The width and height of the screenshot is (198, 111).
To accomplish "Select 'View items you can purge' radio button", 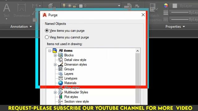I will pos(47,31).
